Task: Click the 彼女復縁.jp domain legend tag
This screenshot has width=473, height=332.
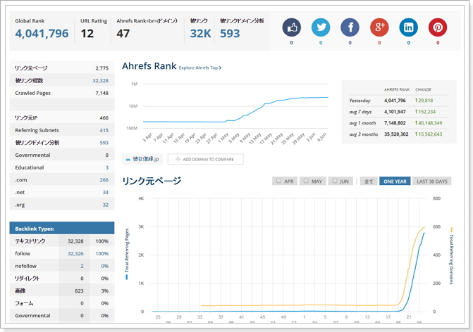Action: point(142,159)
